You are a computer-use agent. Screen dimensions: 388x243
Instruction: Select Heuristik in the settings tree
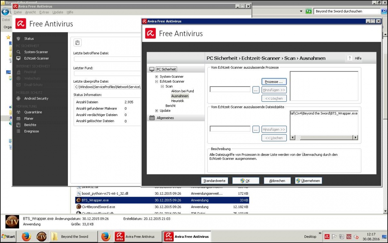coord(178,101)
